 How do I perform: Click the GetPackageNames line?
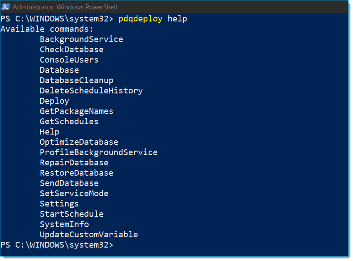(76, 111)
